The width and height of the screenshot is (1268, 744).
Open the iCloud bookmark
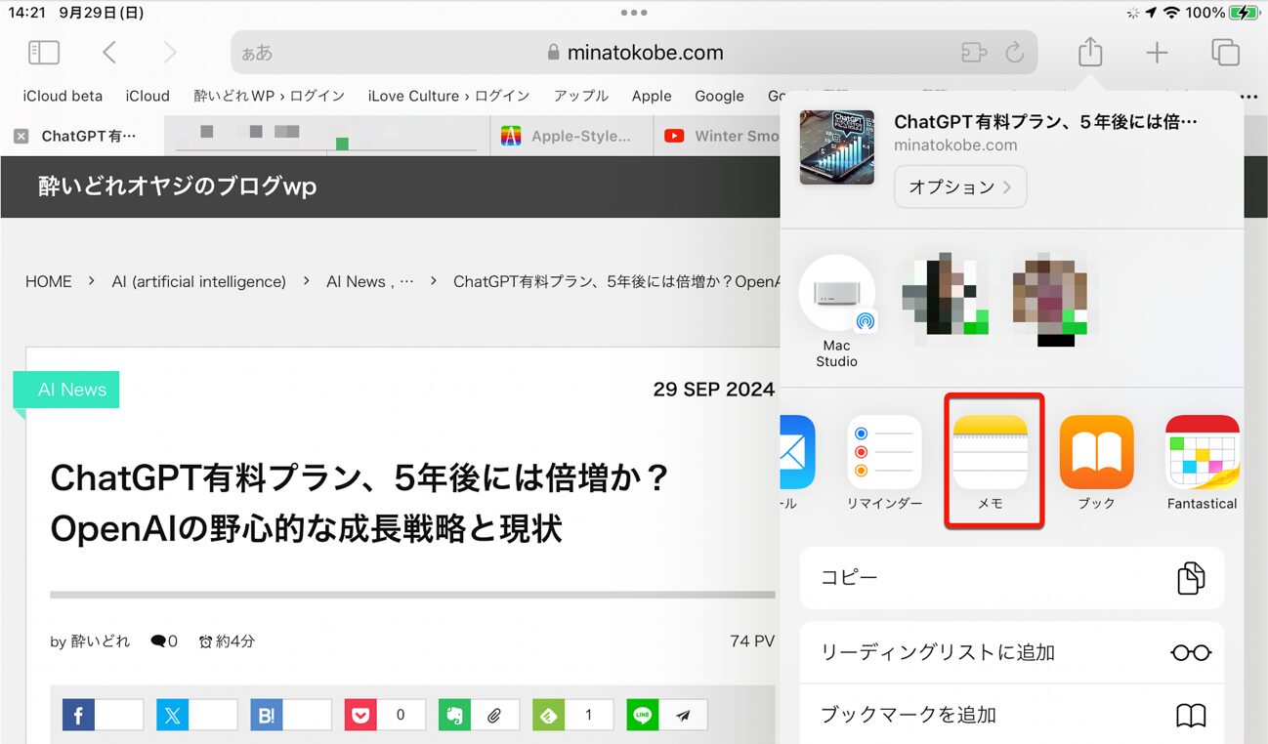click(148, 96)
